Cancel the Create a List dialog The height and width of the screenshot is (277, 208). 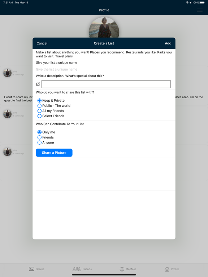point(42,43)
